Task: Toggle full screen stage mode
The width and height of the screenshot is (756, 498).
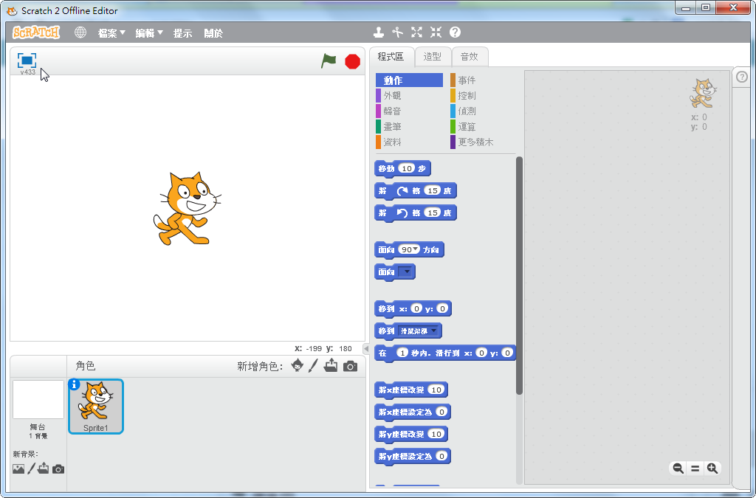Action: (x=27, y=60)
